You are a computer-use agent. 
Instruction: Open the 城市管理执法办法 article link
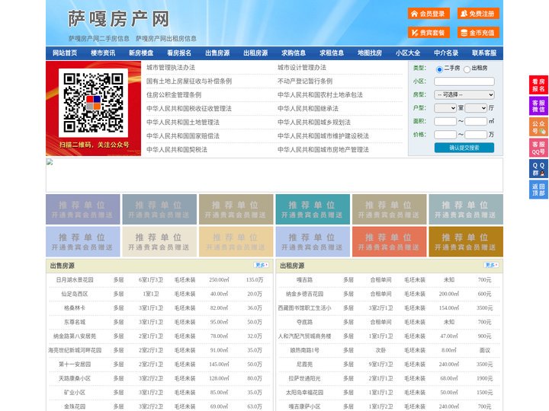(171, 68)
